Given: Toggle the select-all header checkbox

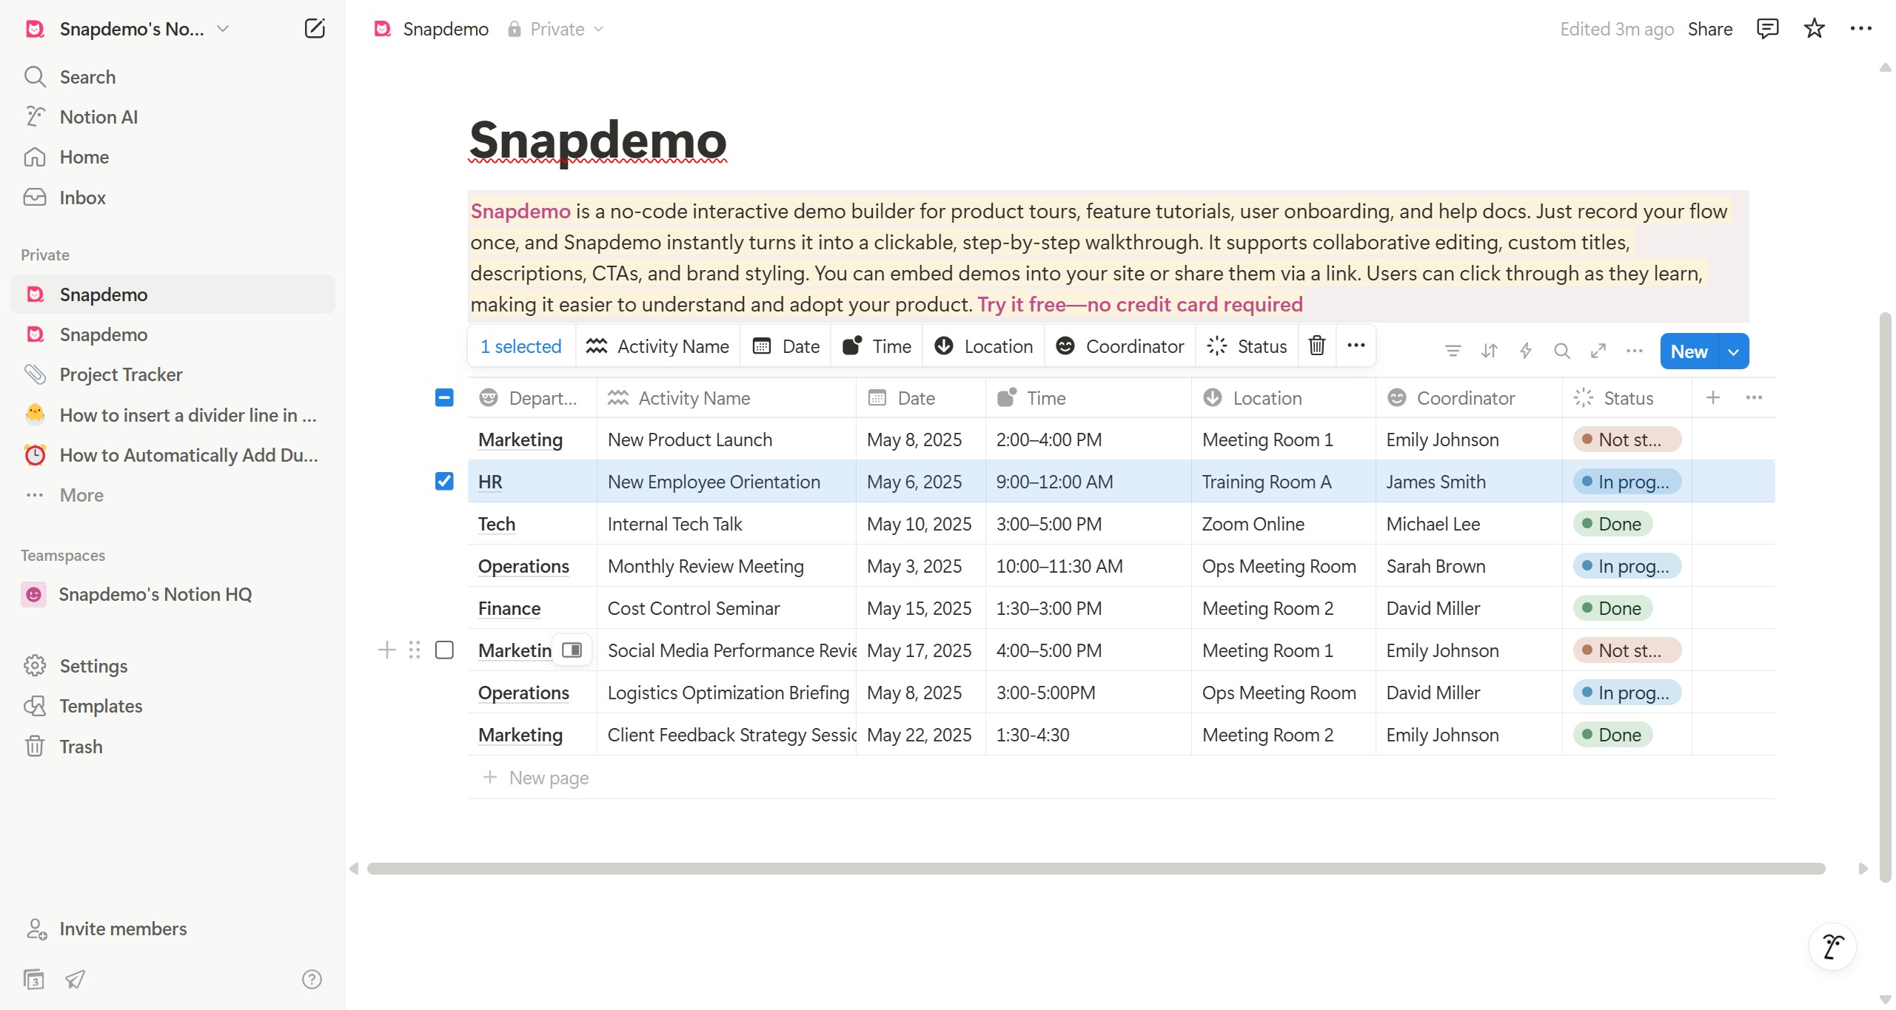Looking at the screenshot, I should (x=444, y=398).
